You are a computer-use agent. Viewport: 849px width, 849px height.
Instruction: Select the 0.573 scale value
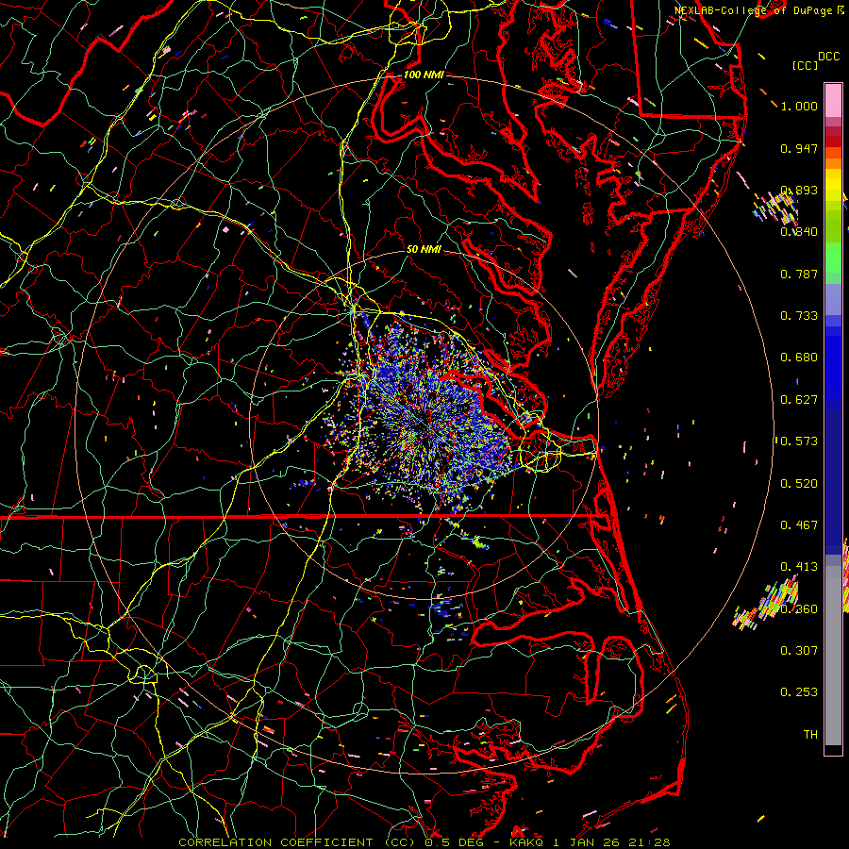click(x=799, y=441)
